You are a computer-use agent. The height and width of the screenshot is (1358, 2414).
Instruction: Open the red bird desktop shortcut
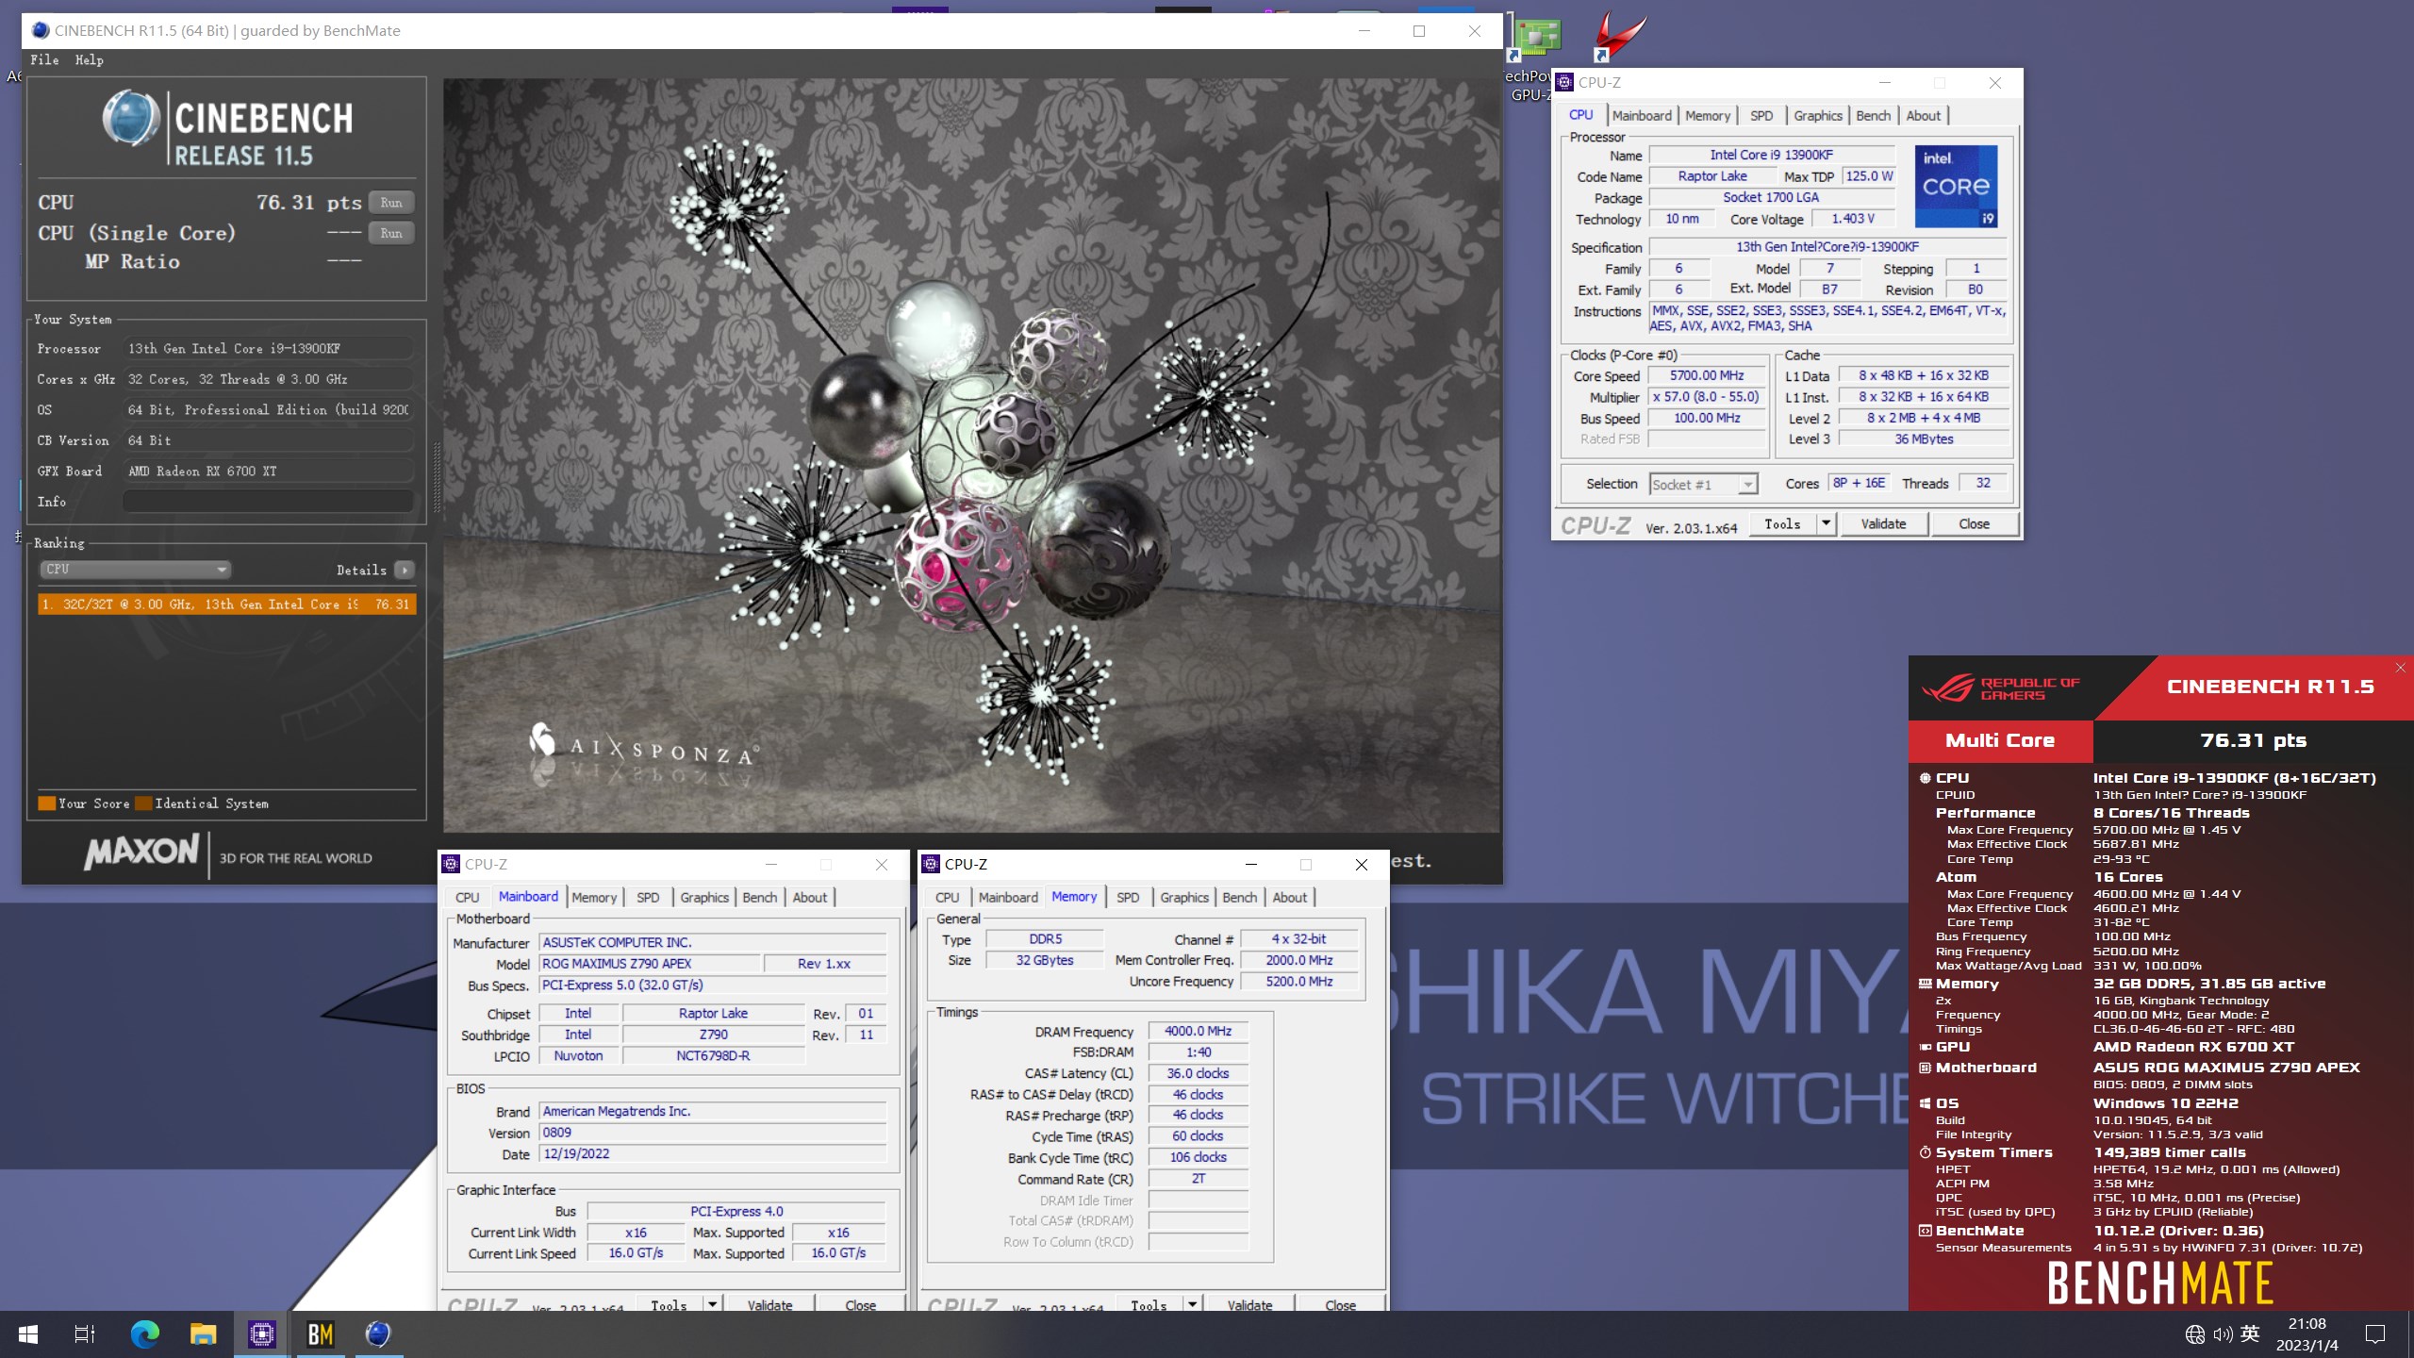click(1620, 38)
